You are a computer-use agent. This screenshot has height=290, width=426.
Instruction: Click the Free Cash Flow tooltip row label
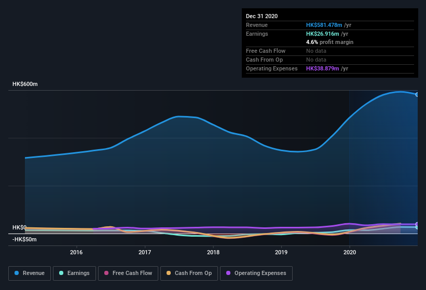click(x=266, y=51)
